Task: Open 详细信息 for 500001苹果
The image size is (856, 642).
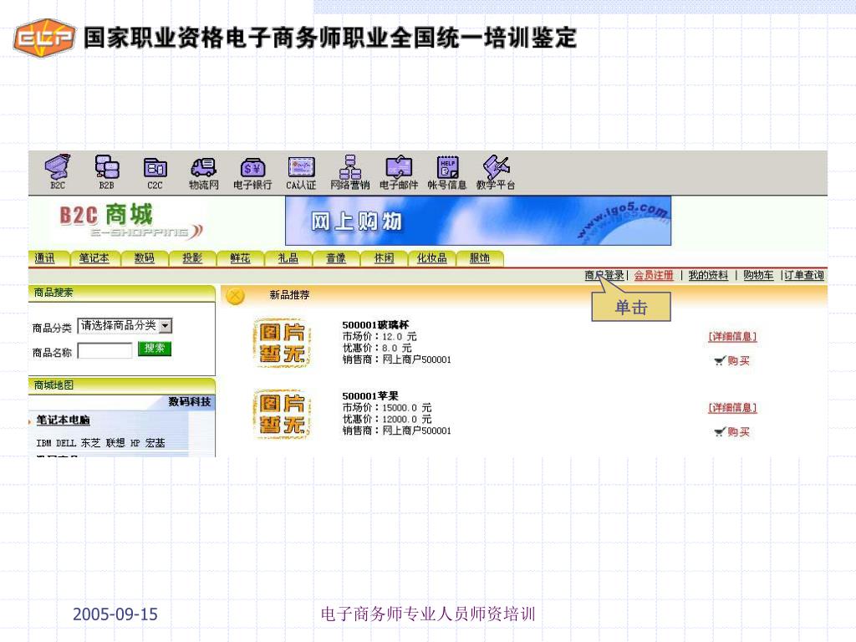Action: (732, 408)
